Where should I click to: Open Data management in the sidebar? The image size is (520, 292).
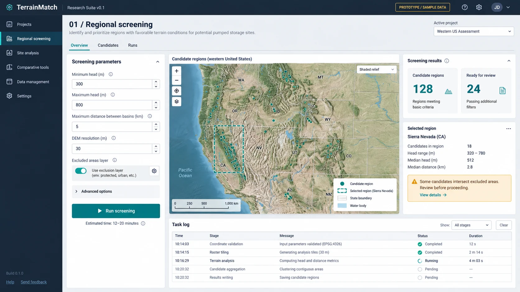(x=31, y=82)
